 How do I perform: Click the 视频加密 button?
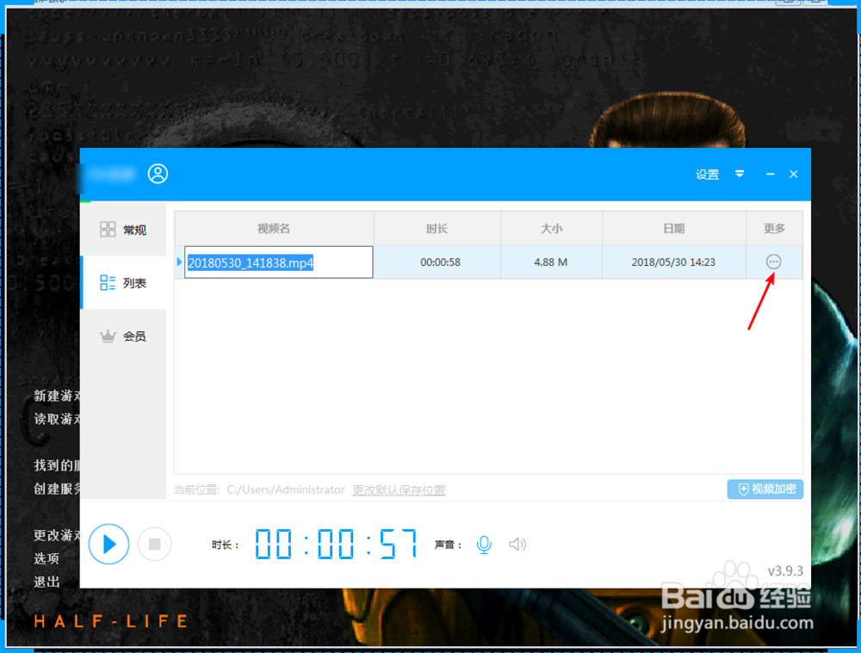click(x=765, y=489)
